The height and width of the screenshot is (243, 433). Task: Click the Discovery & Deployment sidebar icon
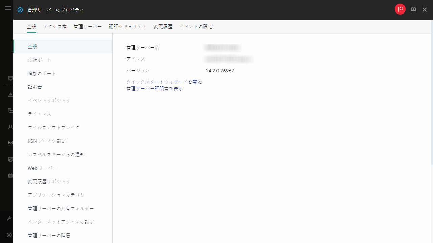10,159
